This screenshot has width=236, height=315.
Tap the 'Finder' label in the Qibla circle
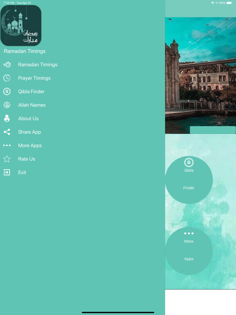point(189,188)
